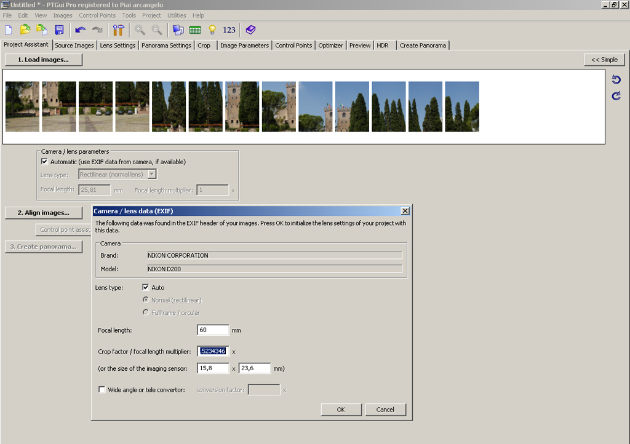Image resolution: width=630 pixels, height=444 pixels.
Task: Click the << Simple button
Action: click(x=604, y=60)
